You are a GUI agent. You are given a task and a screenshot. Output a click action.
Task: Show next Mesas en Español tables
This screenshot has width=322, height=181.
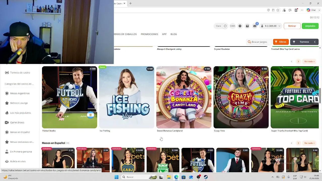point(298,143)
